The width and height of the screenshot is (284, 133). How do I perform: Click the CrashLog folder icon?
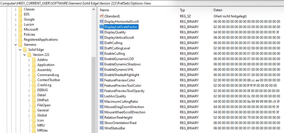click(x=34, y=85)
